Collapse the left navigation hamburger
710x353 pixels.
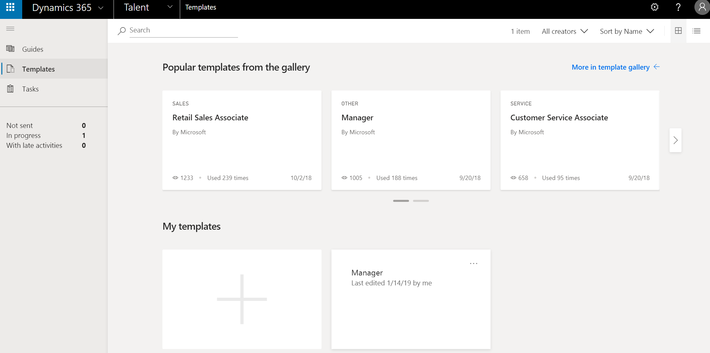(x=11, y=29)
